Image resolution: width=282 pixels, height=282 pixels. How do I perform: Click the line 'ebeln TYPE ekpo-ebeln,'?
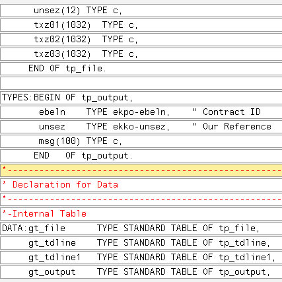tap(141, 112)
